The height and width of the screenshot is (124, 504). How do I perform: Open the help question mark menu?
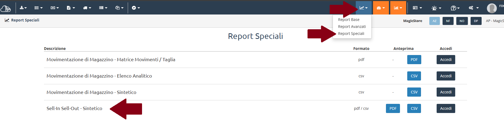tap(455, 8)
